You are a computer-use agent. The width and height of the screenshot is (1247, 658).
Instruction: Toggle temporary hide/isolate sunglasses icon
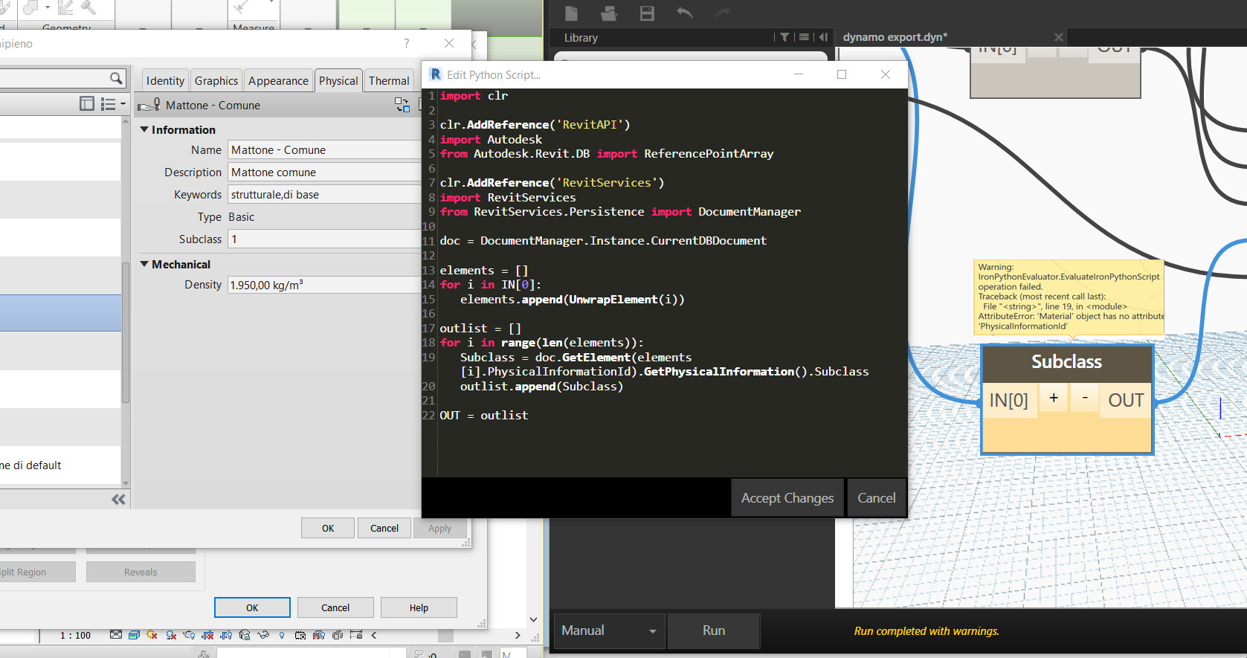(263, 635)
